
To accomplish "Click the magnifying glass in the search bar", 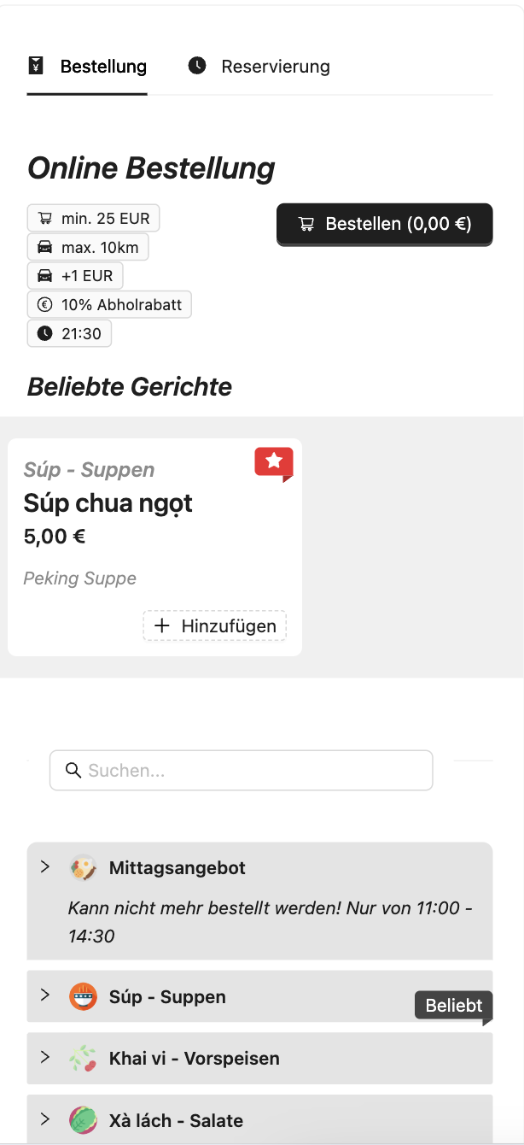I will coord(73,770).
